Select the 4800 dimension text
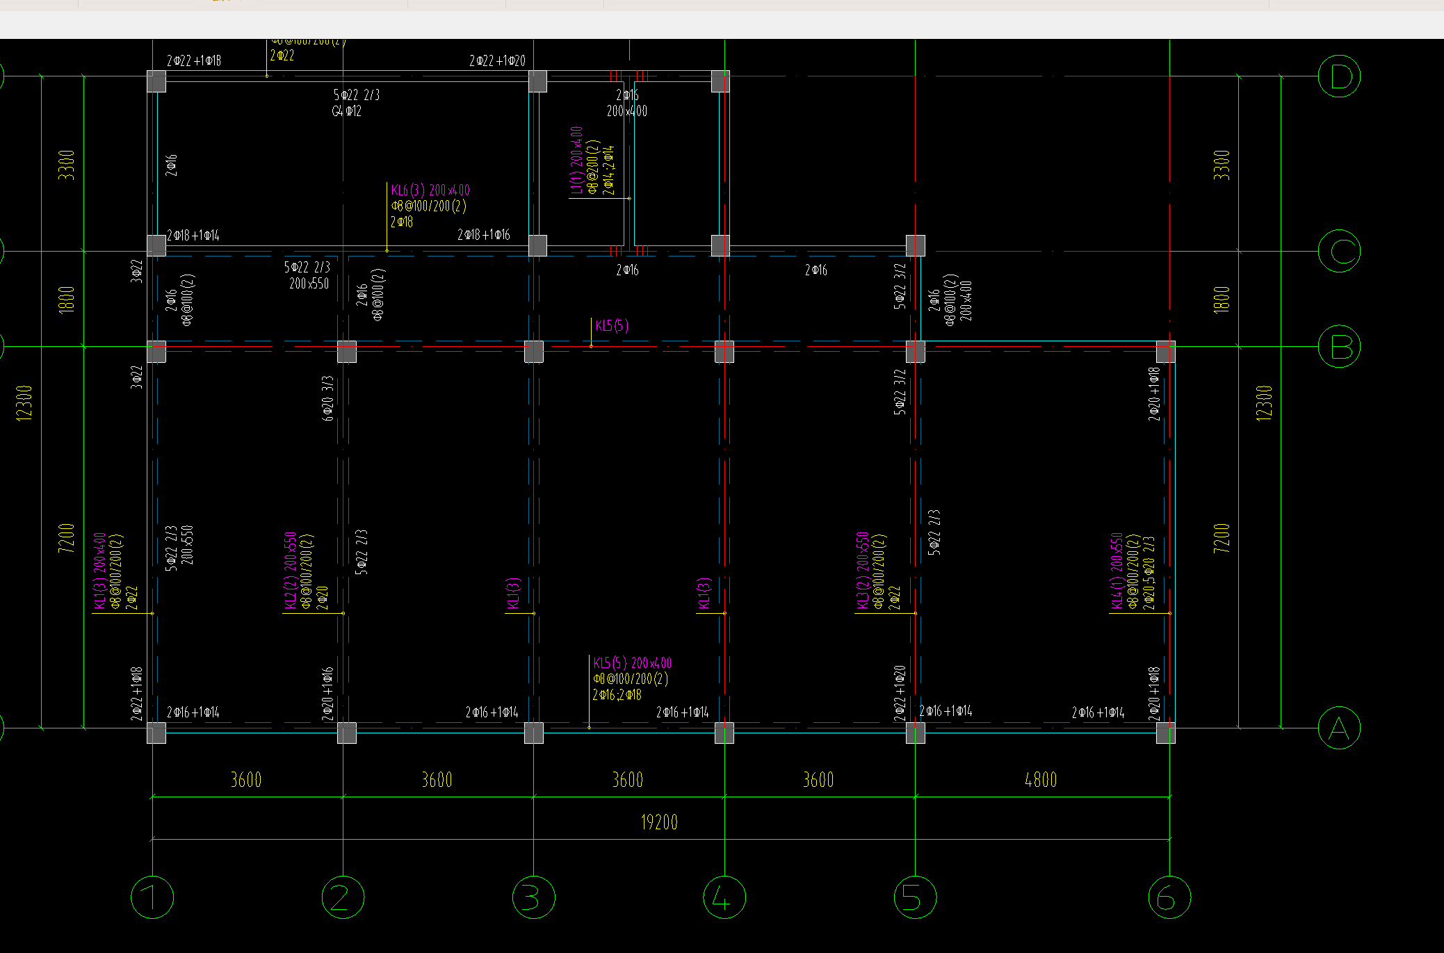This screenshot has width=1444, height=953. 1041,780
